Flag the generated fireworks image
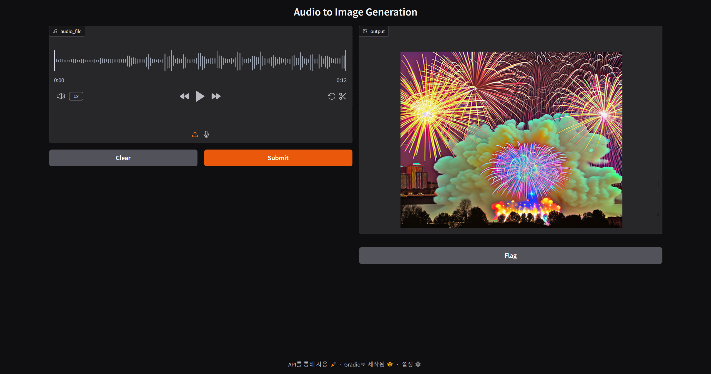The height and width of the screenshot is (374, 711). pyautogui.click(x=510, y=256)
